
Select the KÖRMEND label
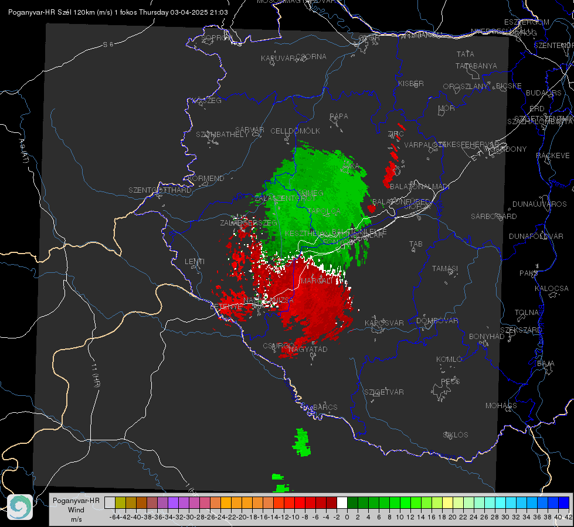pyautogui.click(x=206, y=179)
